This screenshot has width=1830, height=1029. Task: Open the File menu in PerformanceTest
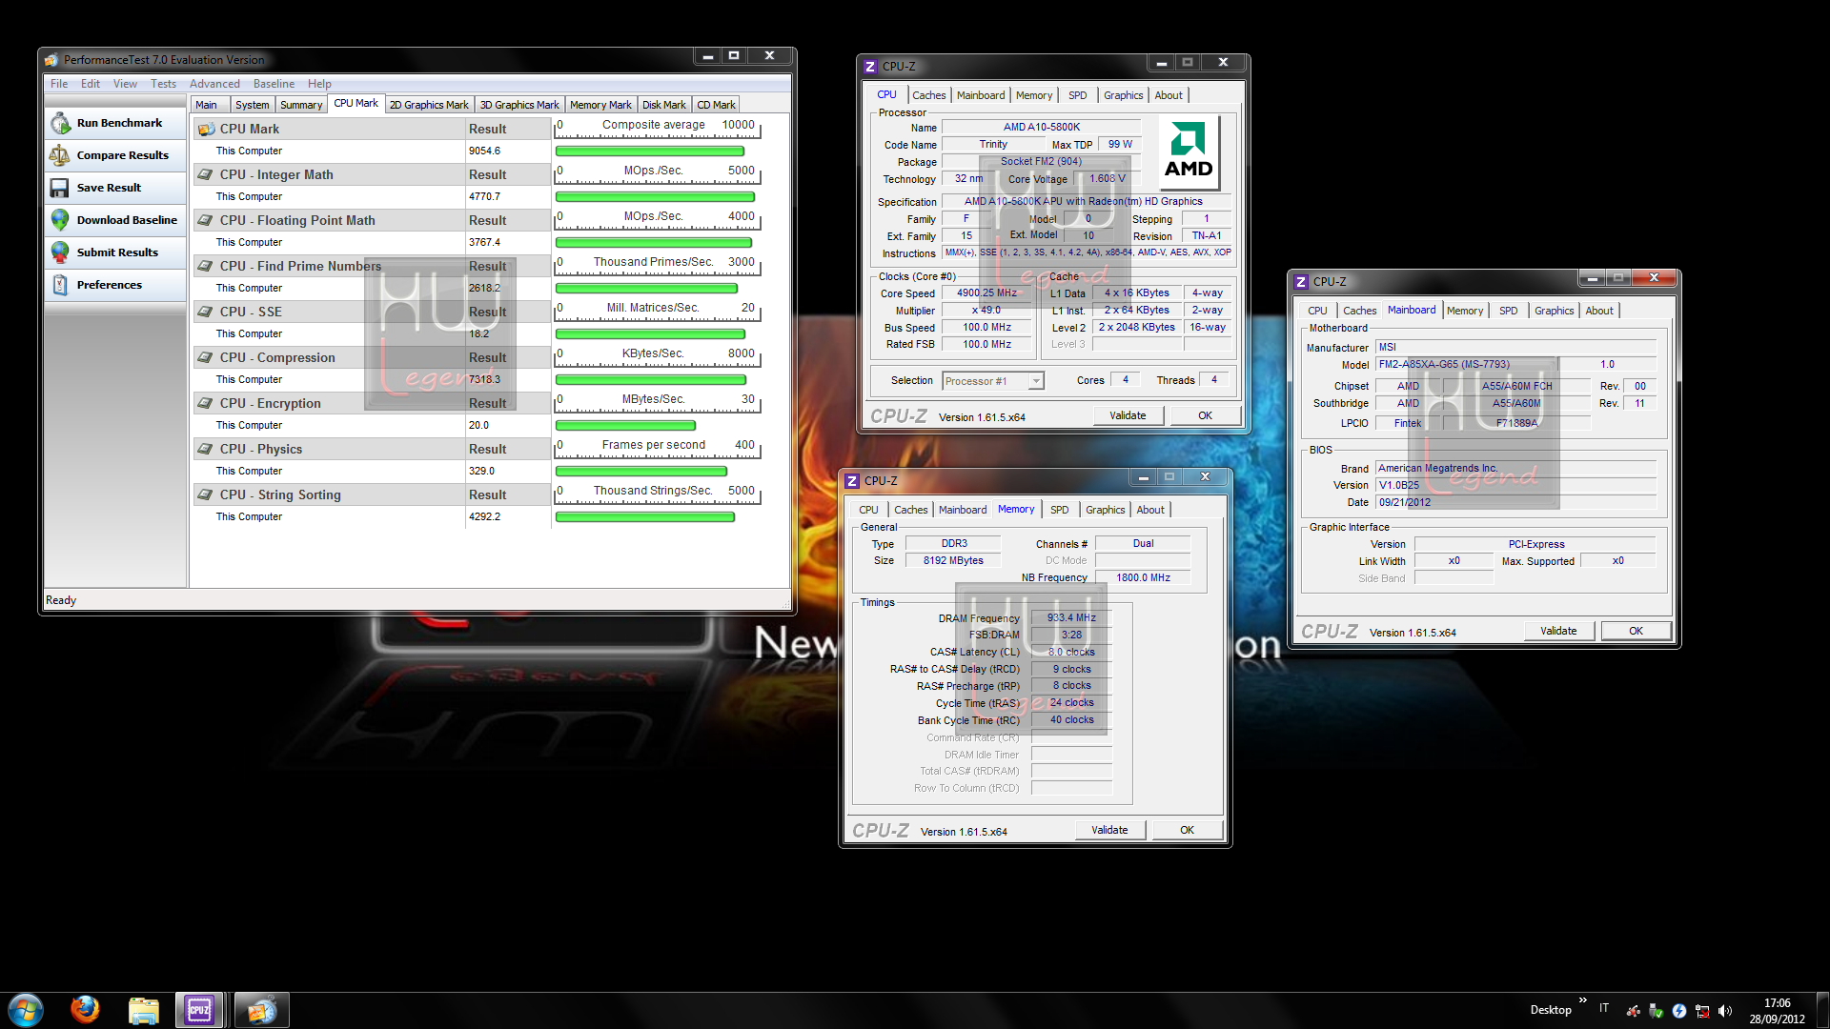tap(59, 84)
